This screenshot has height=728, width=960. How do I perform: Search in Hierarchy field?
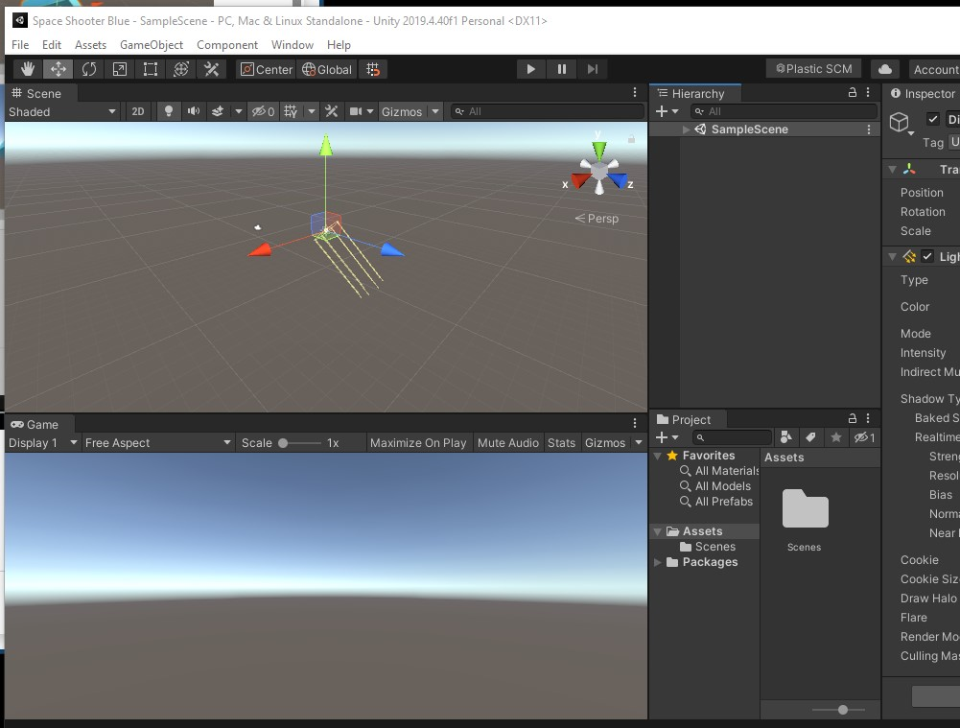[x=784, y=111]
